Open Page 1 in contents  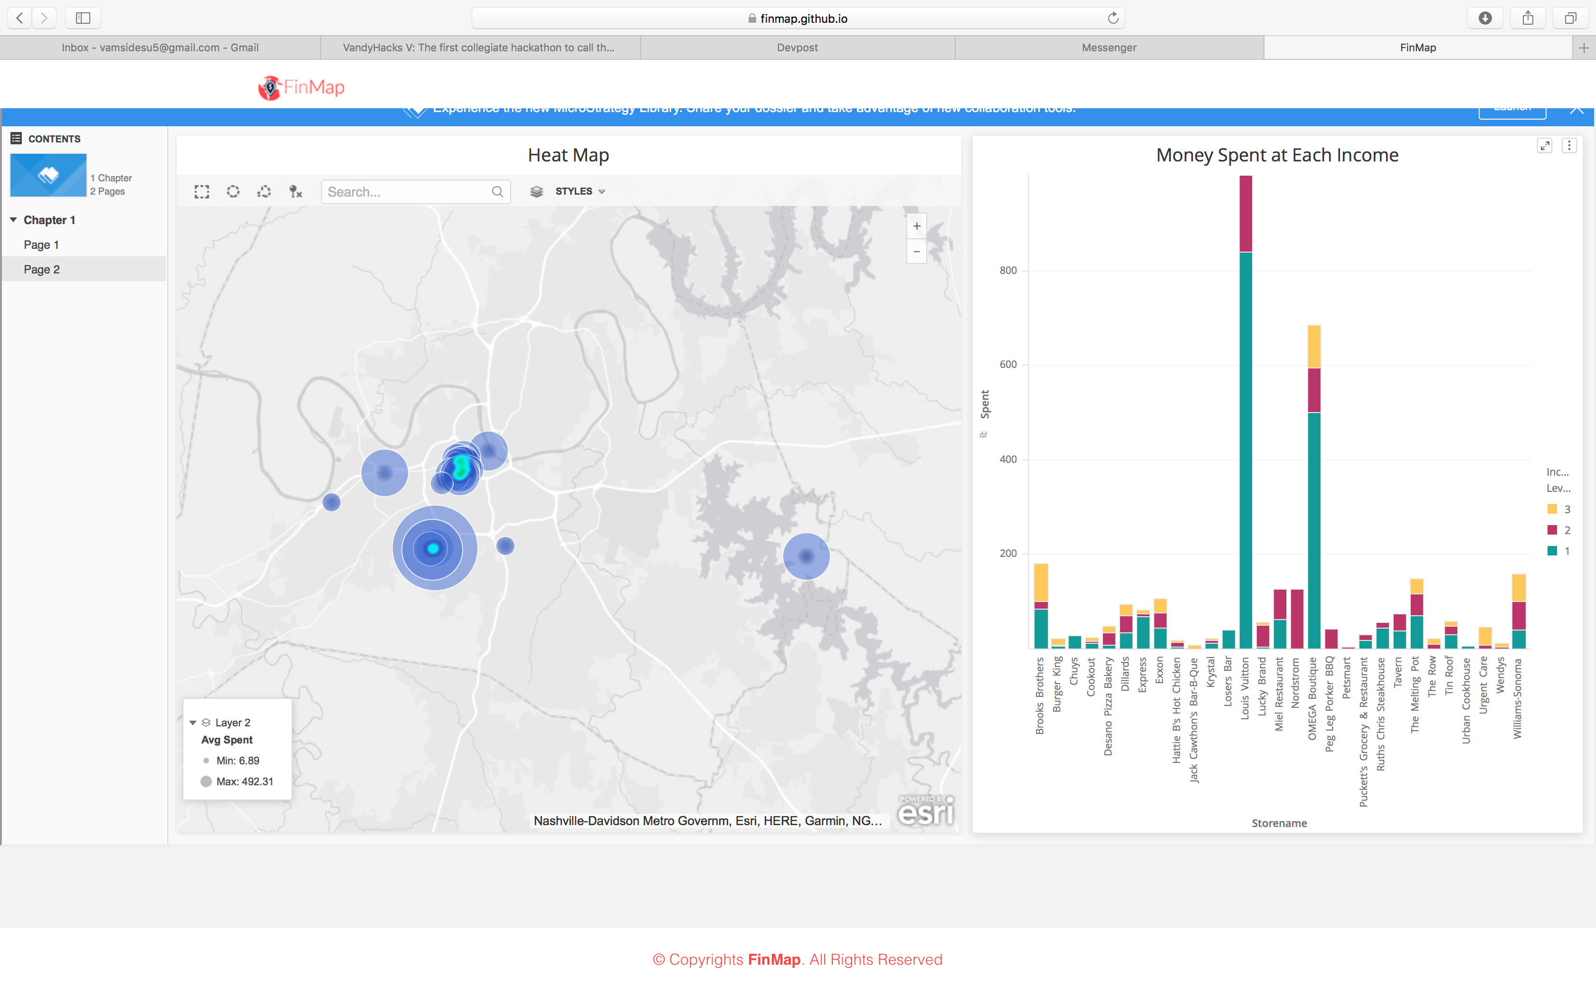[x=41, y=245]
